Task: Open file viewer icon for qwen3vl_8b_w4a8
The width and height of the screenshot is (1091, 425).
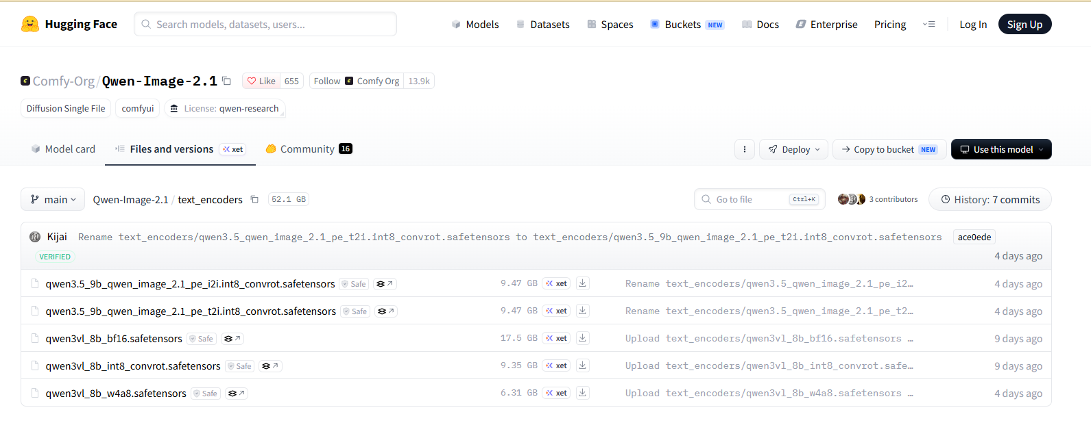Action: pyautogui.click(x=236, y=394)
